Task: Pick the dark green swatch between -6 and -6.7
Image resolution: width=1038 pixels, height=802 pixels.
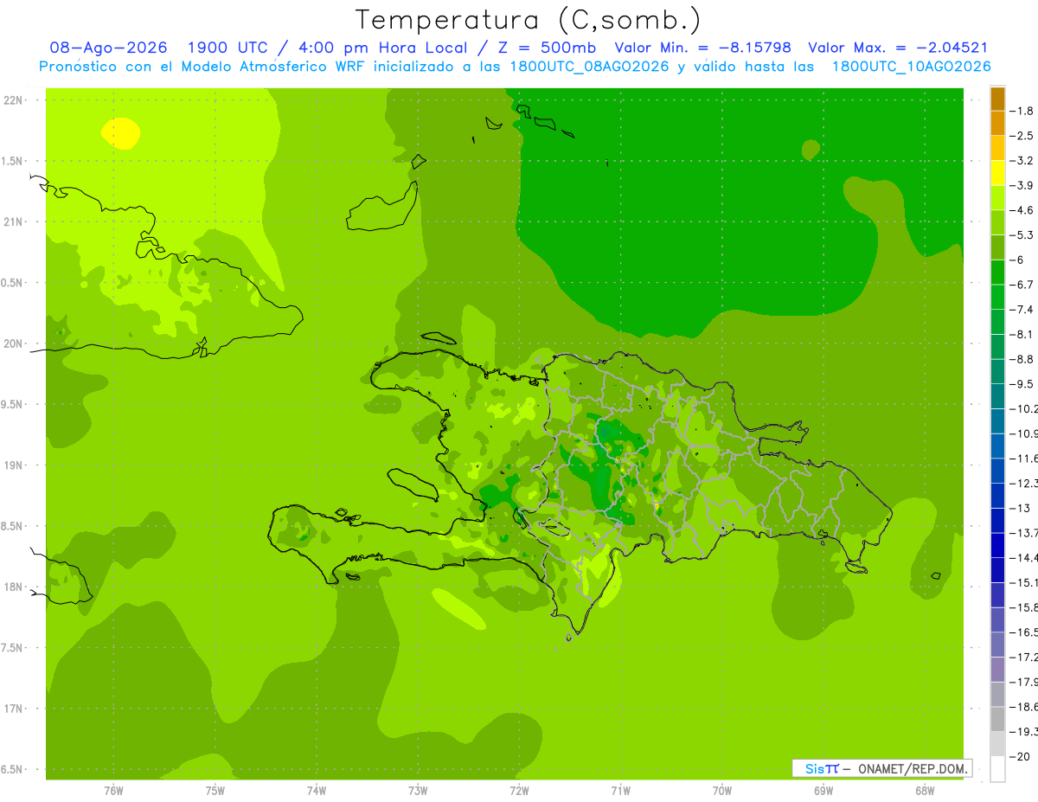Action: point(998,272)
